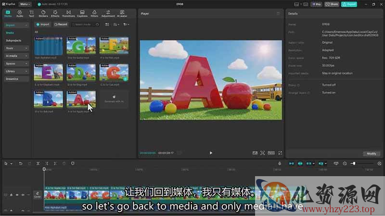Expand the AI media sidebar section
Screen dimensions: 385x216
coord(17,56)
